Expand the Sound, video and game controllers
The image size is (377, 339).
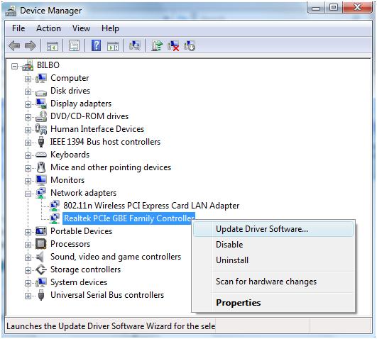28,257
